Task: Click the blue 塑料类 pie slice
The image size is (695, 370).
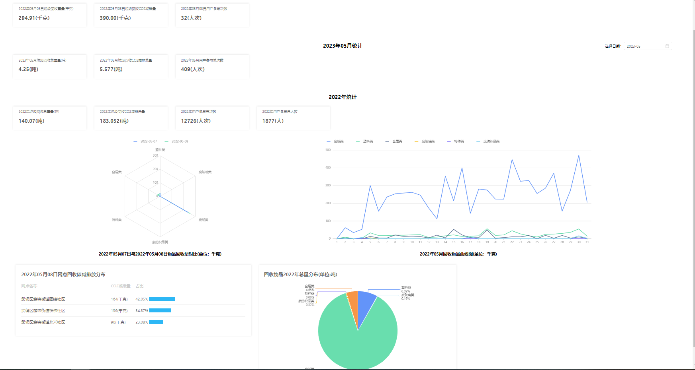Action: 366,303
